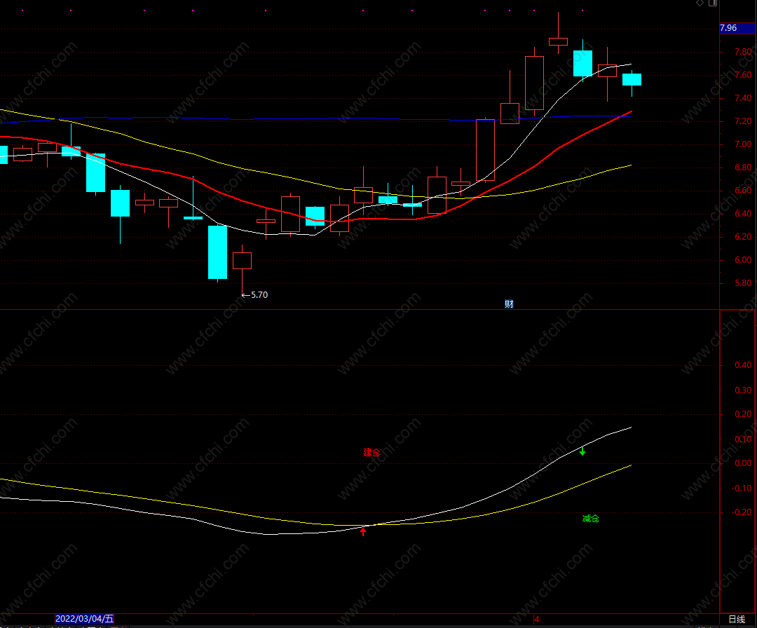Click the 0.00 indicator axis label
The height and width of the screenshot is (628, 757).
(743, 463)
